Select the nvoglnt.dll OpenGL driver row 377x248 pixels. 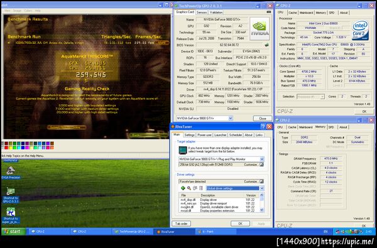point(219,207)
